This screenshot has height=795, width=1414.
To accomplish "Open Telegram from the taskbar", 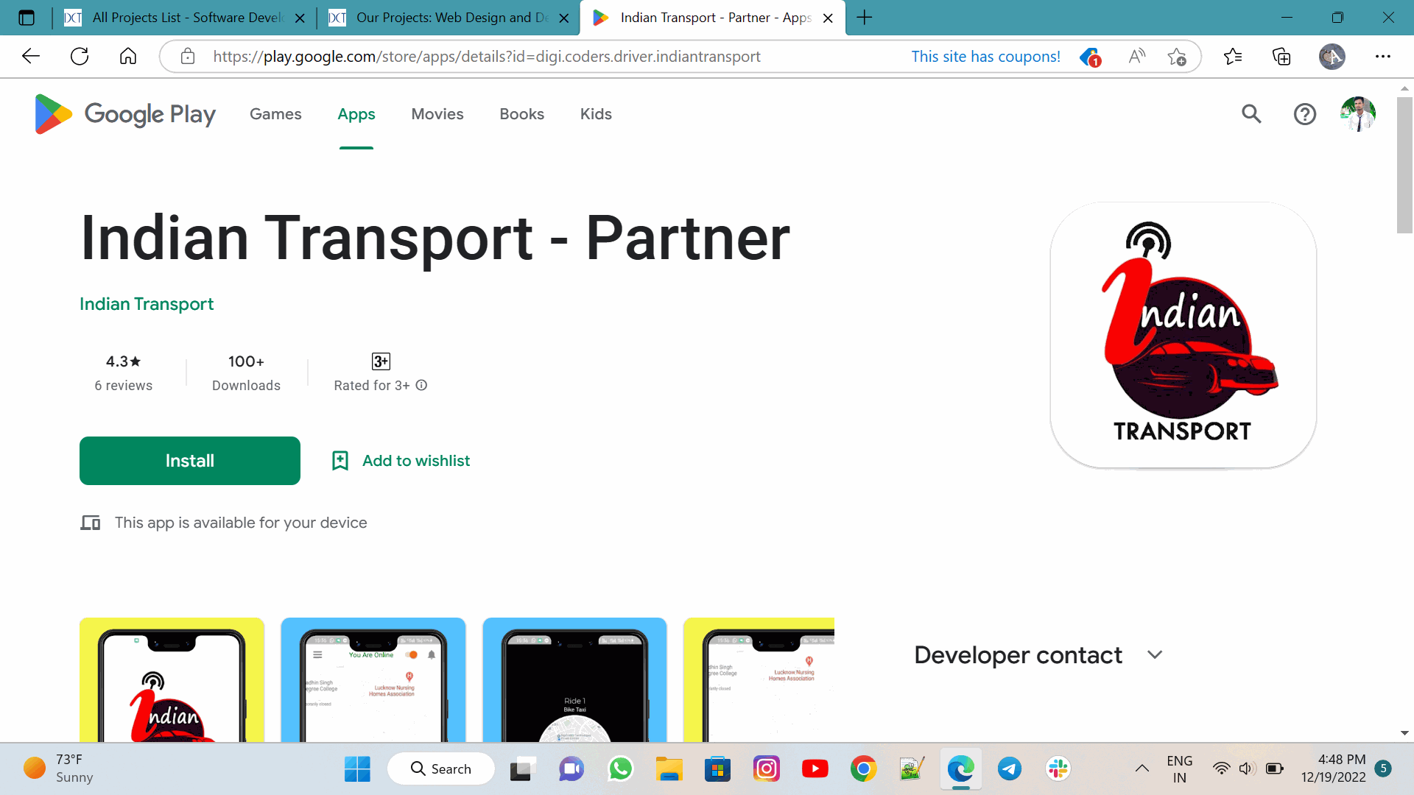I will (1010, 769).
